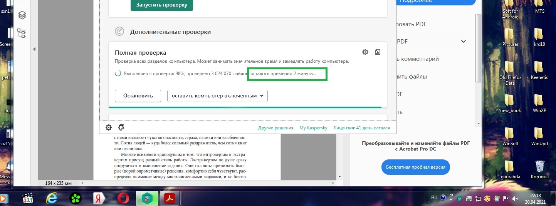This screenshot has width=556, height=206.
Task: Click down arrow of Acrobat tools pane scrollbar
Action: click(478, 123)
